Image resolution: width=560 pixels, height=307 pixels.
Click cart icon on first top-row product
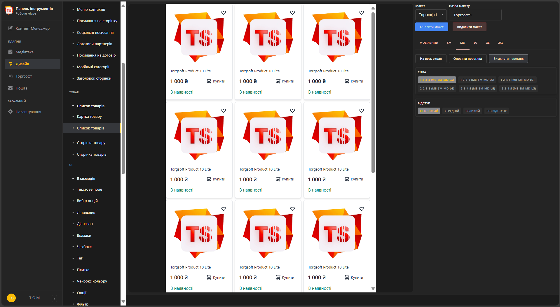[209, 81]
